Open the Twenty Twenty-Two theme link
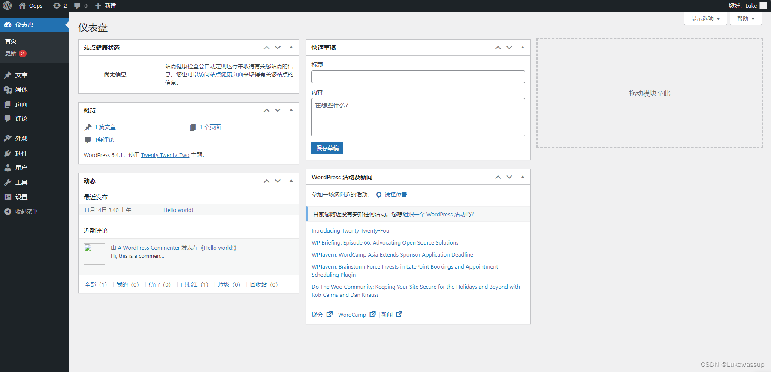The image size is (771, 372). tap(165, 155)
